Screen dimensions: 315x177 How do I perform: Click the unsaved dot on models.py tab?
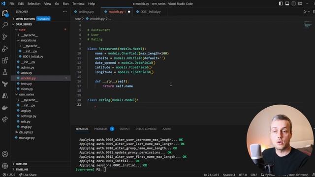tap(129, 12)
